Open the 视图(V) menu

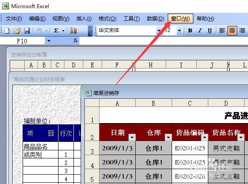click(x=61, y=19)
